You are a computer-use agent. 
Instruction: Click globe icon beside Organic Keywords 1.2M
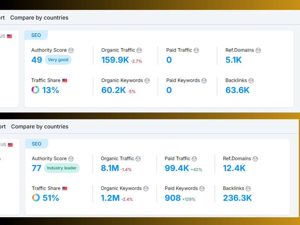click(146, 189)
